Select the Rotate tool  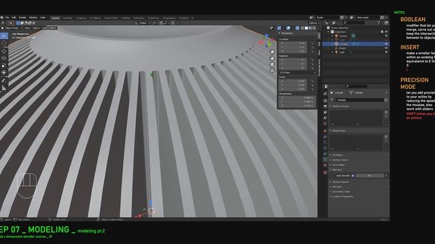click(3, 58)
